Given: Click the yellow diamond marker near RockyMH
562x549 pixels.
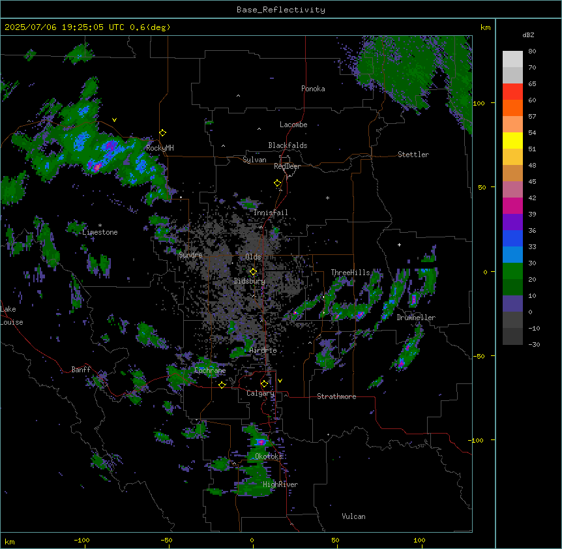Looking at the screenshot, I should [162, 133].
